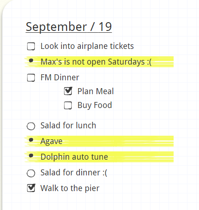Click the 'Walk to the pier' text
This screenshot has width=199, height=210.
pos(70,188)
